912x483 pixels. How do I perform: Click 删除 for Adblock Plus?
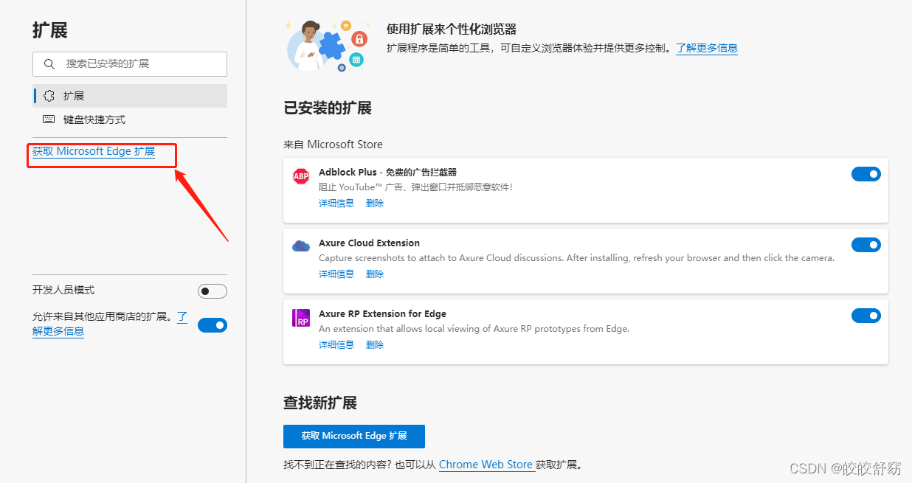click(375, 204)
